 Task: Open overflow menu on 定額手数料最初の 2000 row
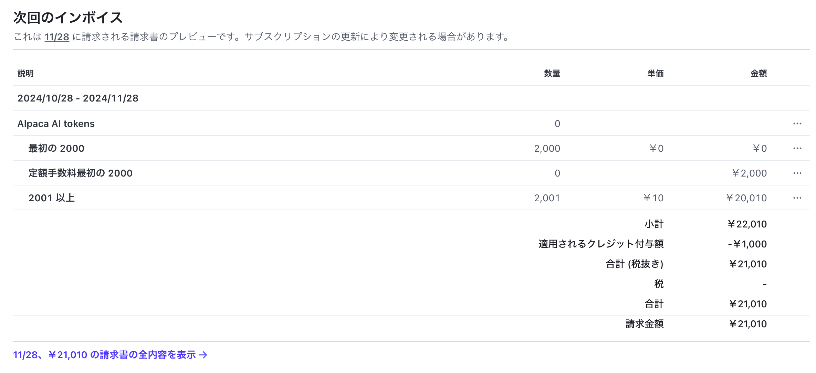click(797, 173)
